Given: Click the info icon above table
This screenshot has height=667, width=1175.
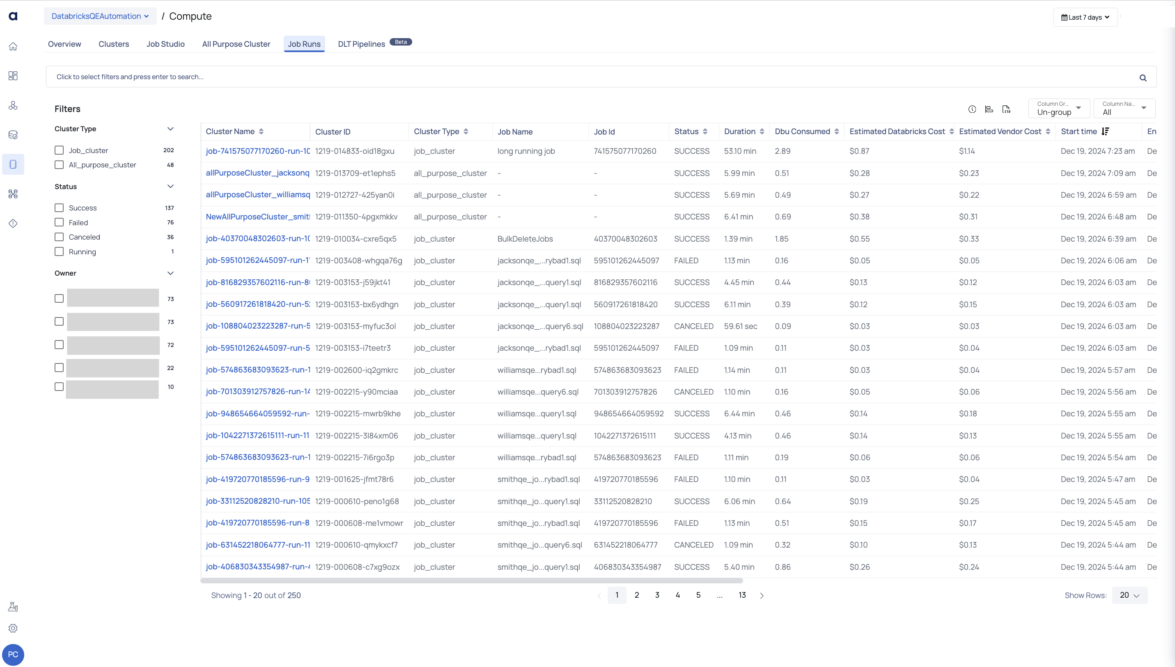Looking at the screenshot, I should click(x=972, y=109).
